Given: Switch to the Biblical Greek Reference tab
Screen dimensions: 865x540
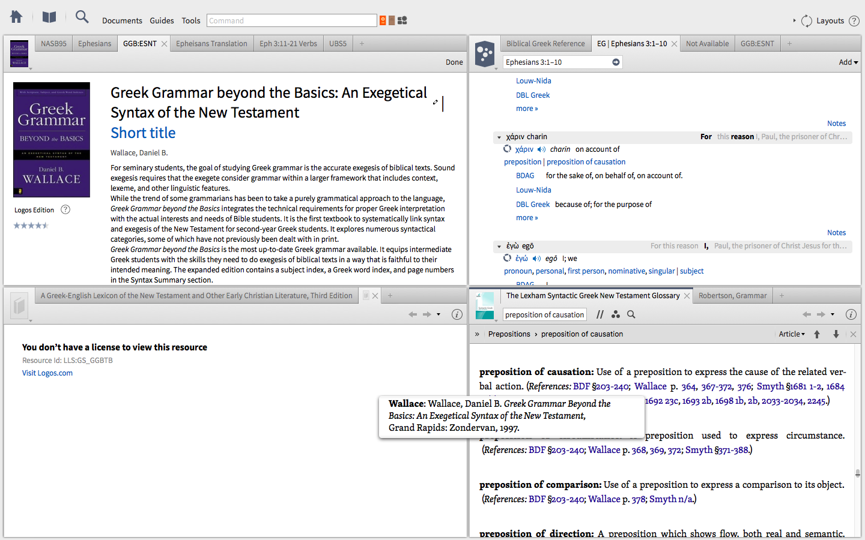Looking at the screenshot, I should click(x=545, y=44).
